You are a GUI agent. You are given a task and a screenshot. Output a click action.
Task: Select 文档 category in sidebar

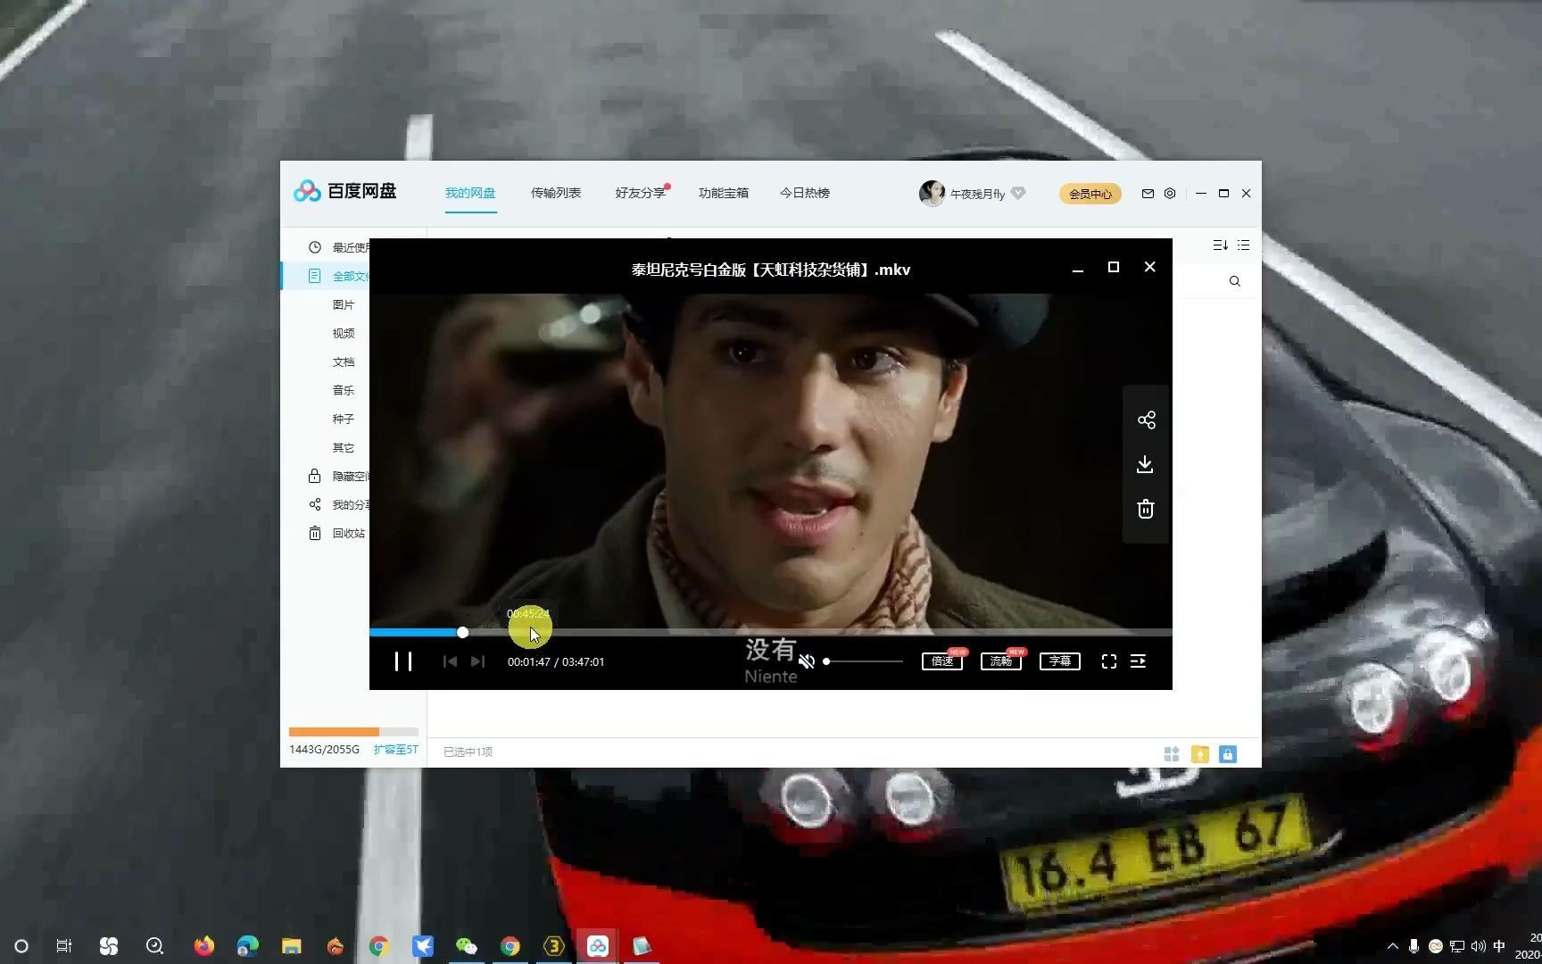344,362
